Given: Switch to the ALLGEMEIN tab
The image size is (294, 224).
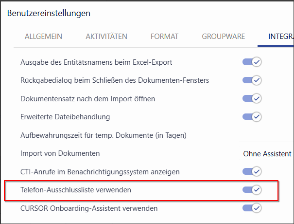Looking at the screenshot, I should (x=43, y=36).
